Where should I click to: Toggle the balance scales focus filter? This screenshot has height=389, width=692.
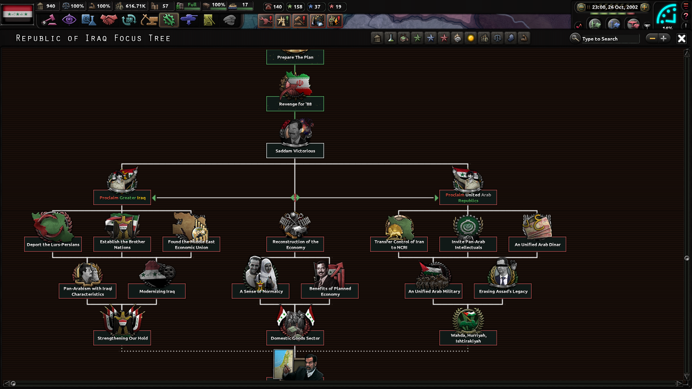point(497,38)
